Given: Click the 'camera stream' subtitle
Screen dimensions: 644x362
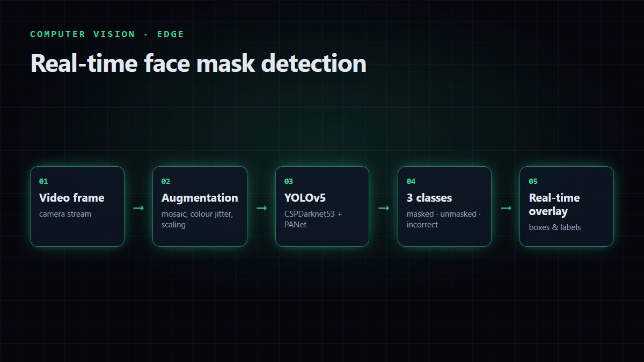Looking at the screenshot, I should click(x=65, y=214).
